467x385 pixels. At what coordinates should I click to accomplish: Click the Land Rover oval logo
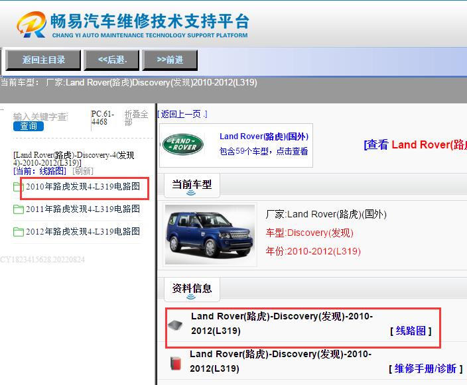pyautogui.click(x=183, y=144)
